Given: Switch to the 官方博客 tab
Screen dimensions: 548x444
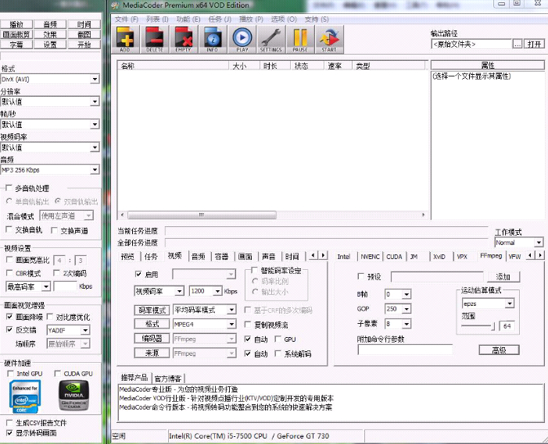Looking at the screenshot, I should click(168, 378).
